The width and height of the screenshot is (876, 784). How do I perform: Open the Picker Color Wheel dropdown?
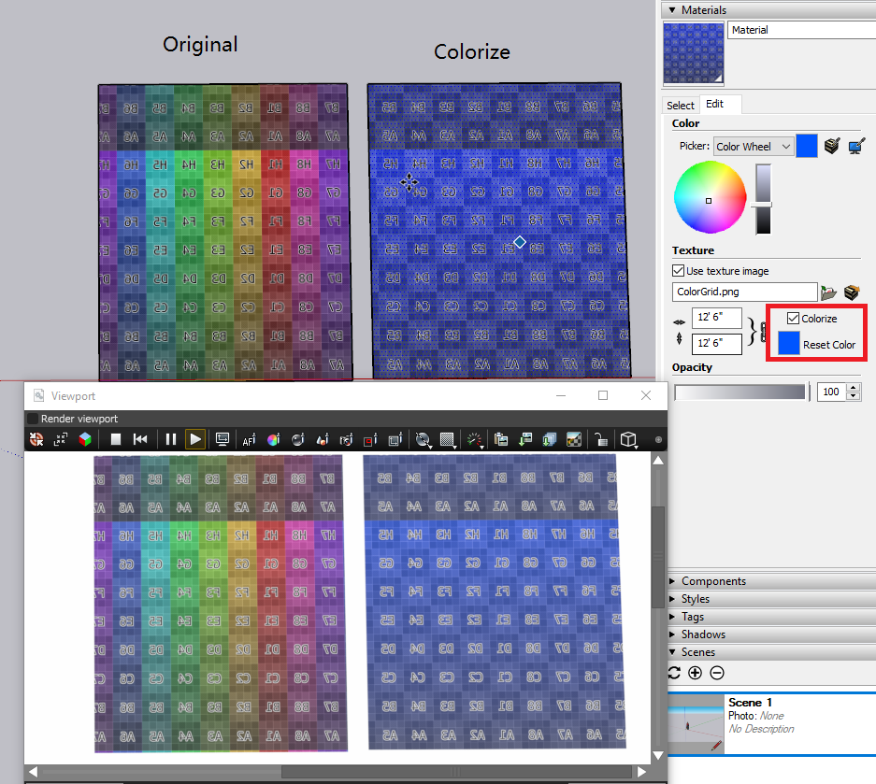754,147
